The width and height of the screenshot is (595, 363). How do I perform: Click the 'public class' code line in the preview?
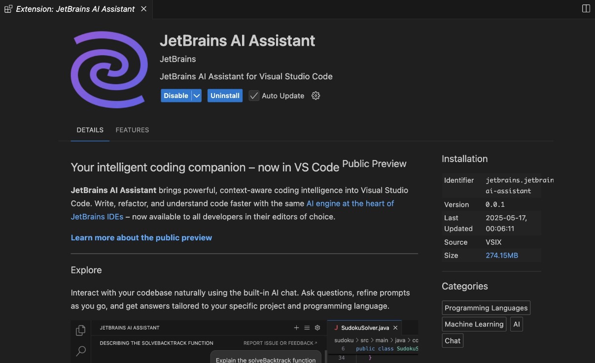point(387,349)
